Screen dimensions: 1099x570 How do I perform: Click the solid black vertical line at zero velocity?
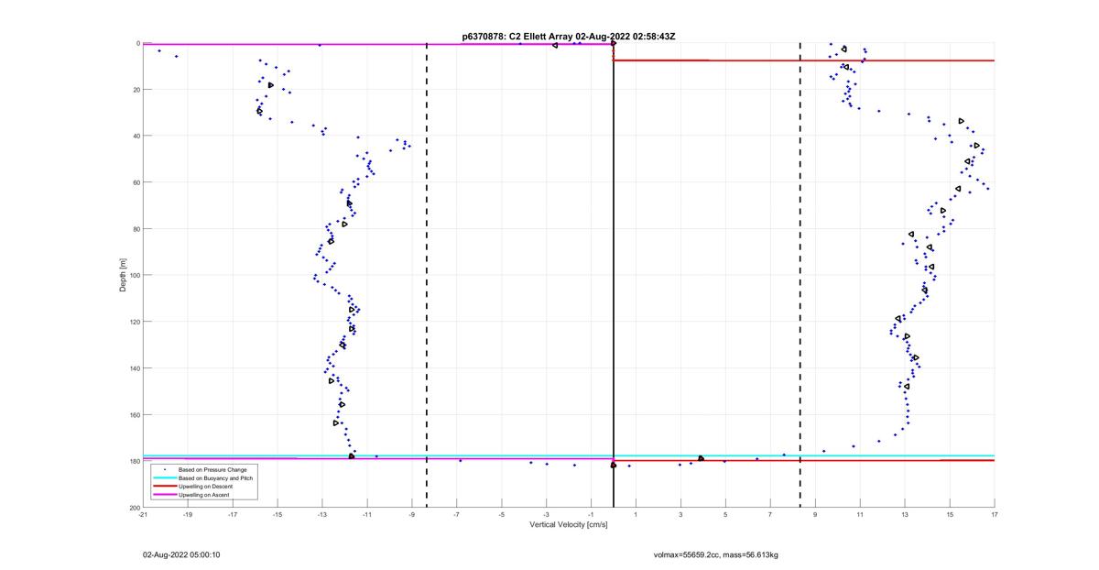613,275
